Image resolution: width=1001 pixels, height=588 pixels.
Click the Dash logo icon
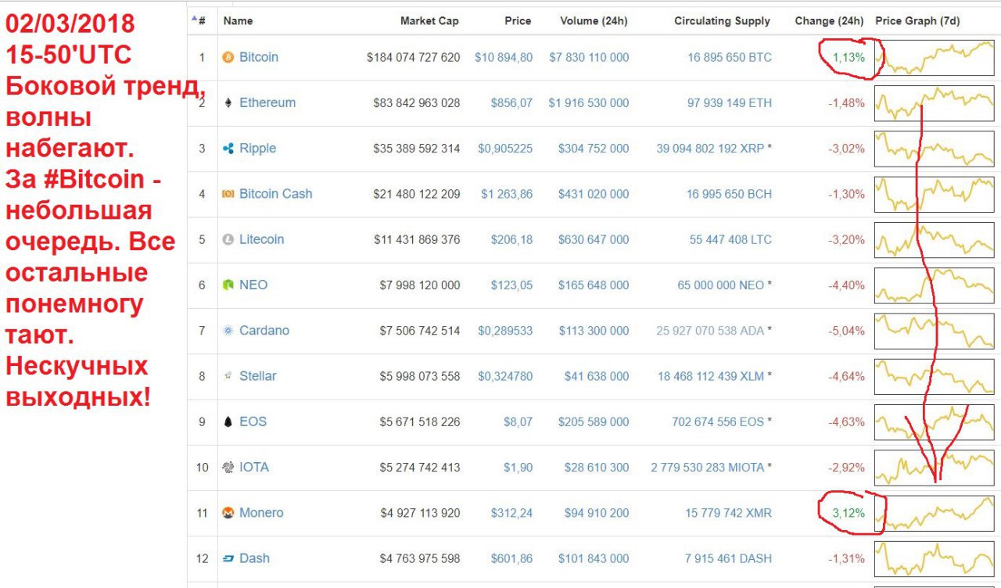pyautogui.click(x=228, y=558)
